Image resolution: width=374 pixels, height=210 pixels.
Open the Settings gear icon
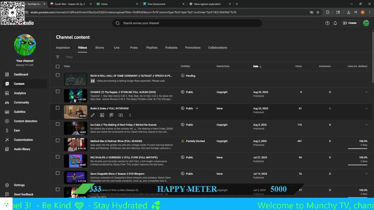(x=7, y=185)
